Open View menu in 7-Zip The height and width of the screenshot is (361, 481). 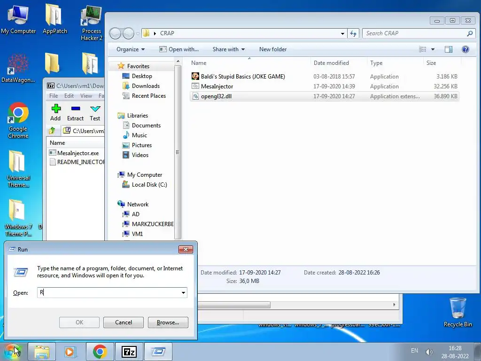click(x=86, y=96)
